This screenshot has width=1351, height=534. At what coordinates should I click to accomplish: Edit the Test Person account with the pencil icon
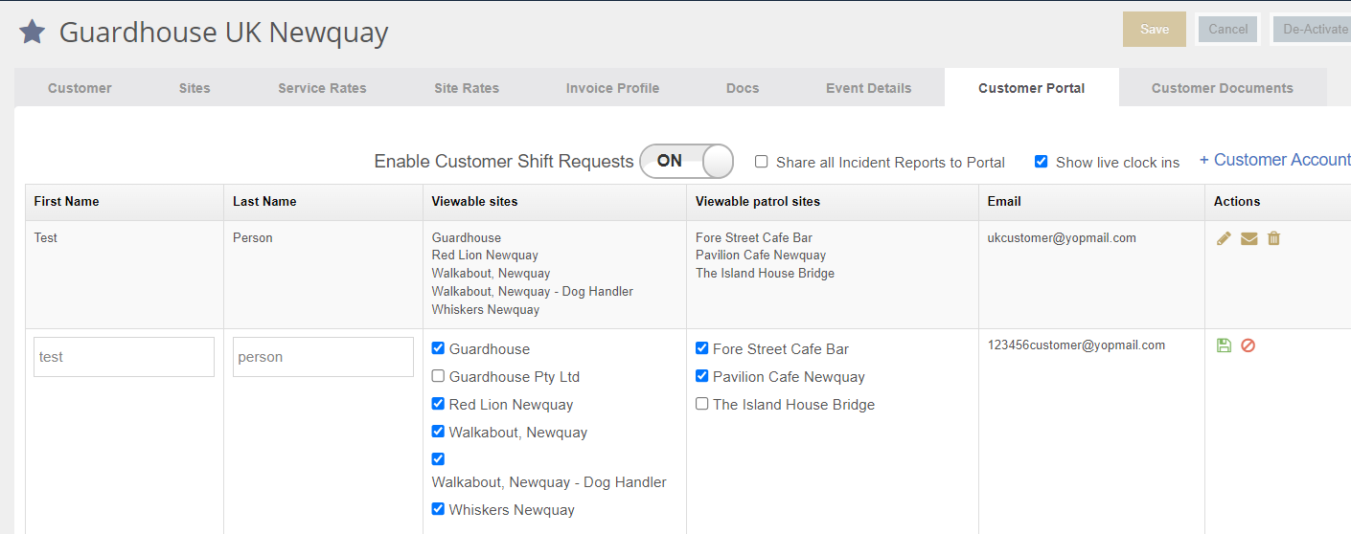[x=1224, y=238]
